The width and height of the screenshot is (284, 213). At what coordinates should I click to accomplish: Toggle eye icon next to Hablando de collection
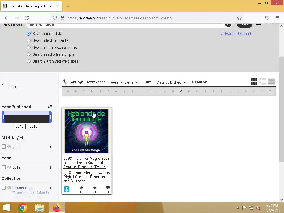coord(9,188)
